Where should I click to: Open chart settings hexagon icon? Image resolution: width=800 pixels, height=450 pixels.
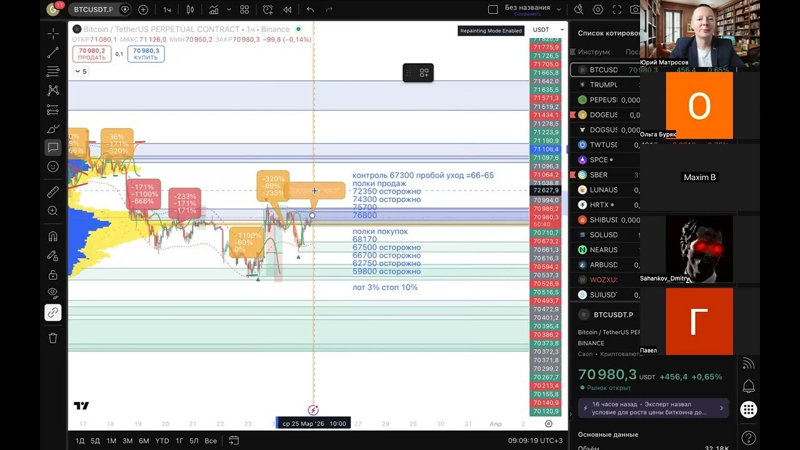(x=598, y=9)
